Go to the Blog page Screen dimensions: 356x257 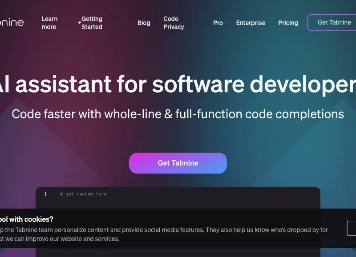144,23
